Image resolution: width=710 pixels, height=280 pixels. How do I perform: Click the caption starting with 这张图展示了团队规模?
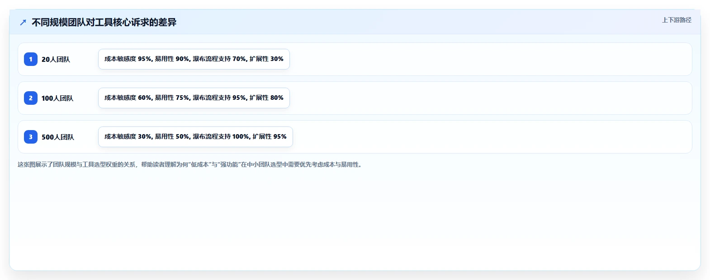tap(190, 164)
